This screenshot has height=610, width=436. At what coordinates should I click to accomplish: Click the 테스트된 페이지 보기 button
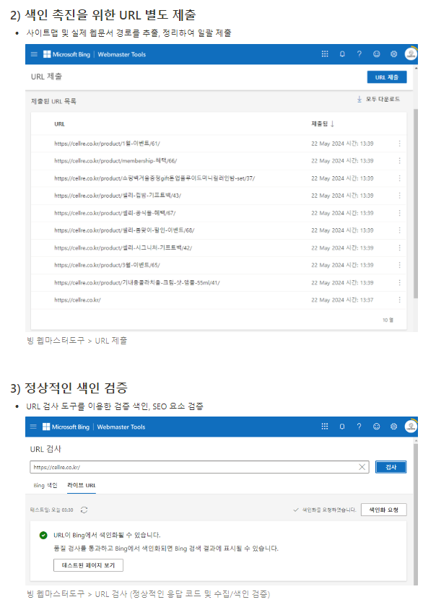point(88,565)
